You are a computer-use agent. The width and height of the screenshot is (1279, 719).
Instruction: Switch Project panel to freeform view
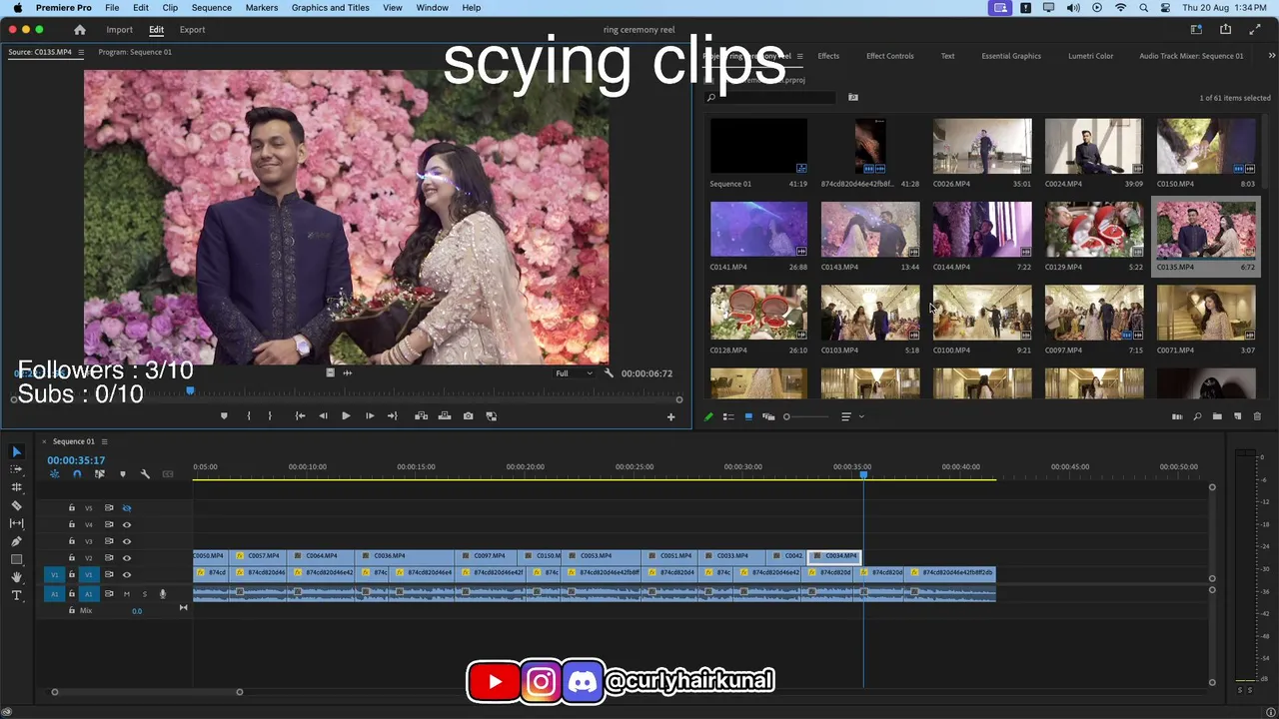click(x=768, y=416)
